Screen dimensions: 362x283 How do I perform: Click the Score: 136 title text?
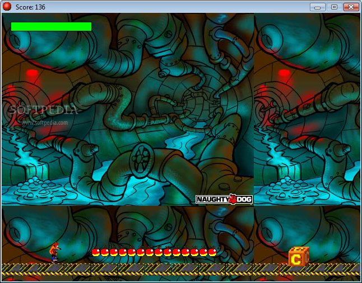[30, 7]
